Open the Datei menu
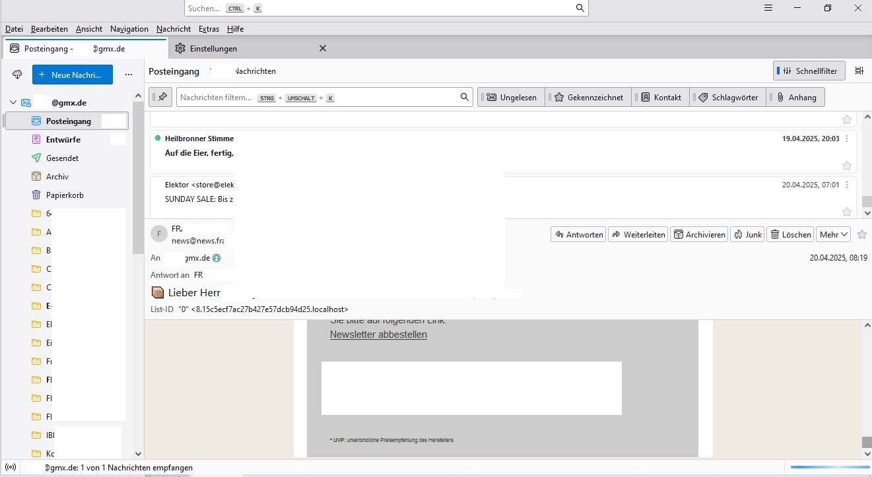This screenshot has height=477, width=872. pyautogui.click(x=14, y=29)
